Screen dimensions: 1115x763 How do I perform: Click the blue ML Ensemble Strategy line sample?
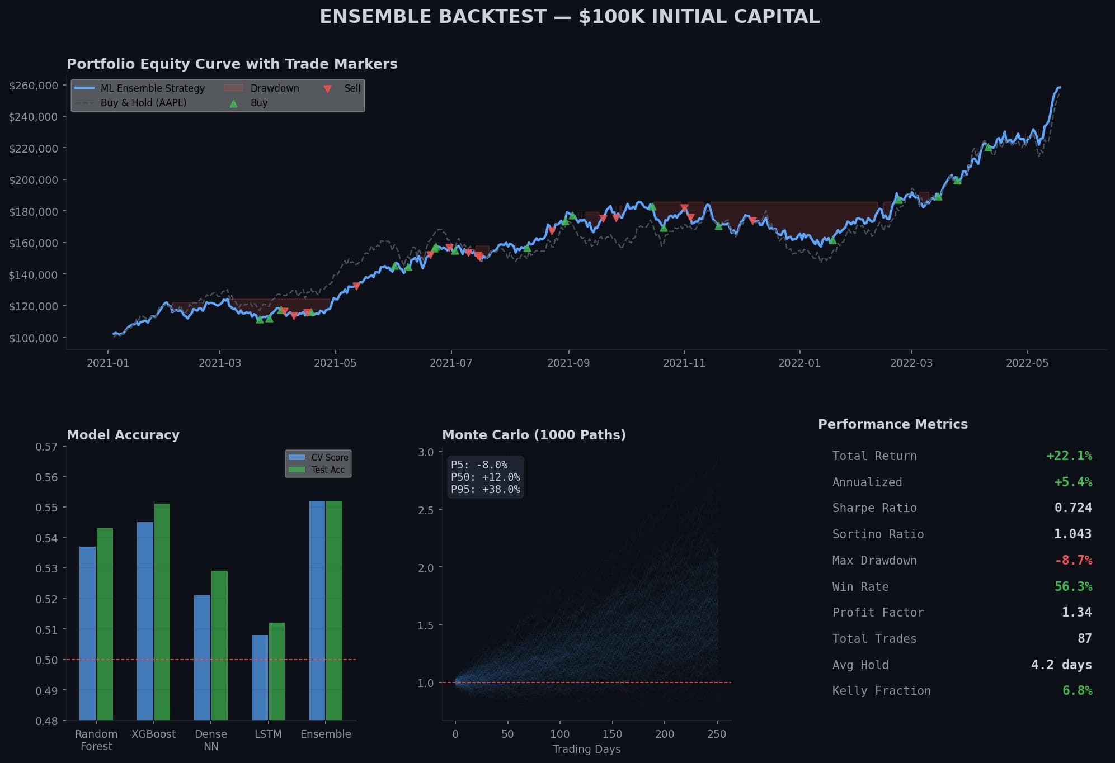[84, 88]
